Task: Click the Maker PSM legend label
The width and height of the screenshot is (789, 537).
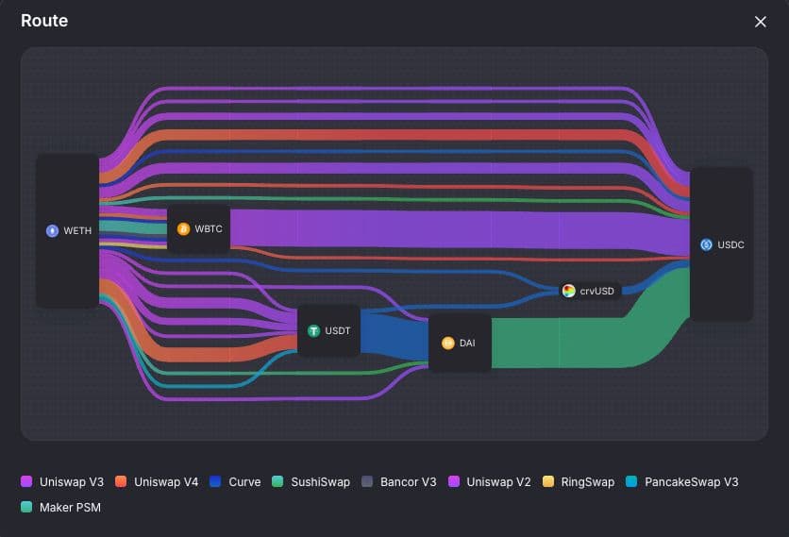Action: [x=70, y=508]
